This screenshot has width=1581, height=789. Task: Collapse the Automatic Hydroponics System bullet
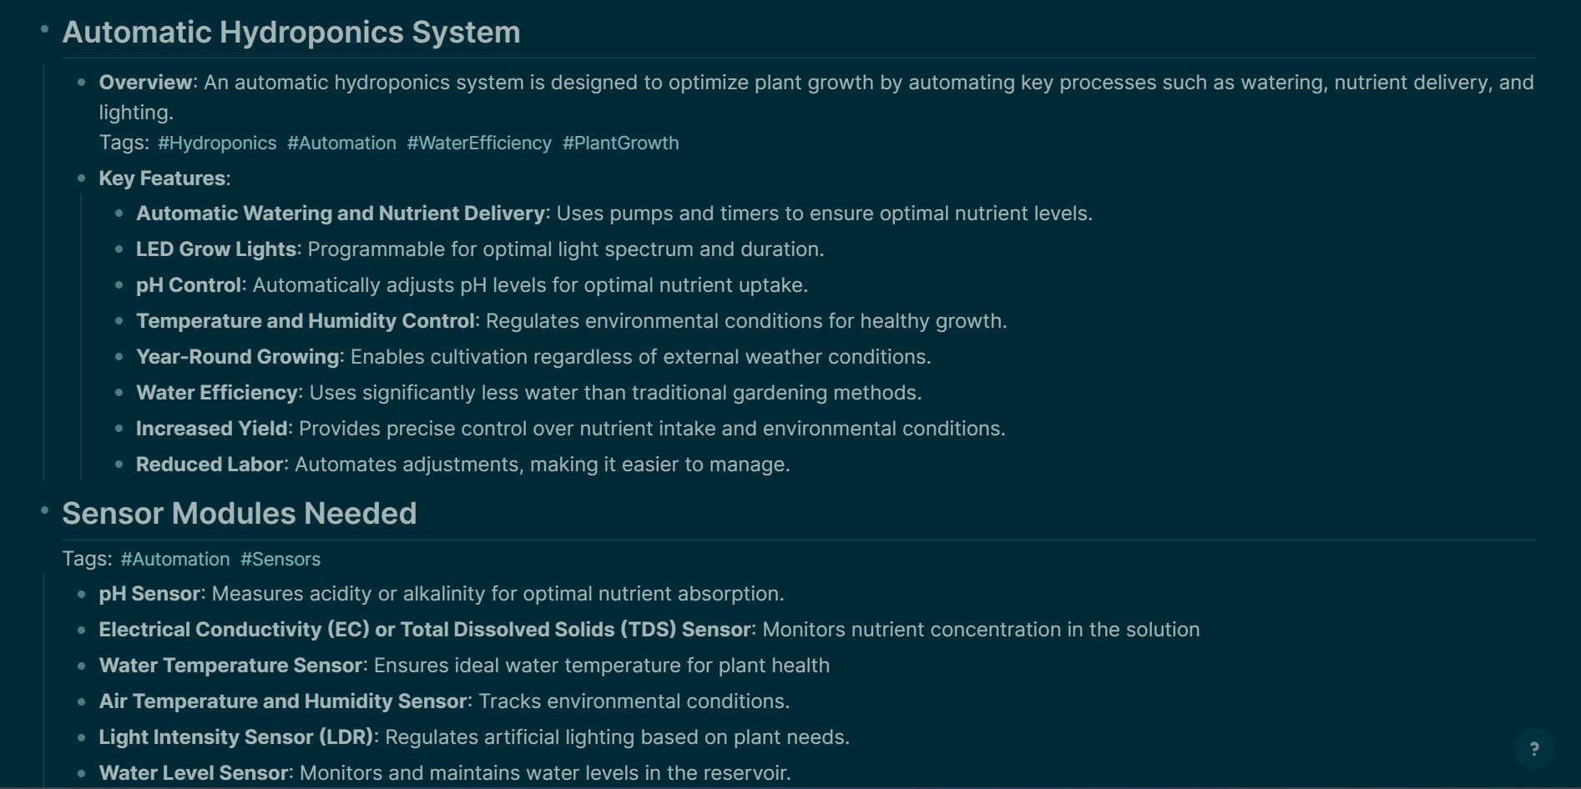(45, 29)
